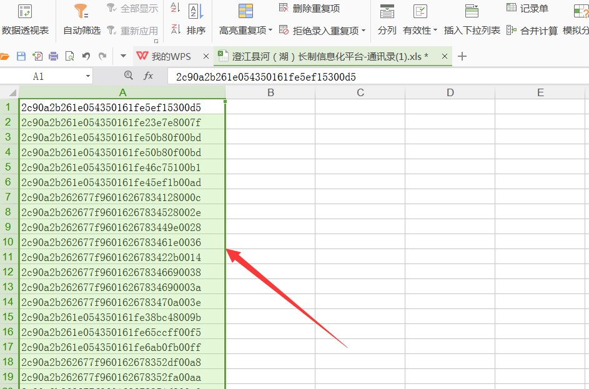589x389 pixels.
Task: Open 合并计算 consolidate tool
Action: (x=529, y=29)
